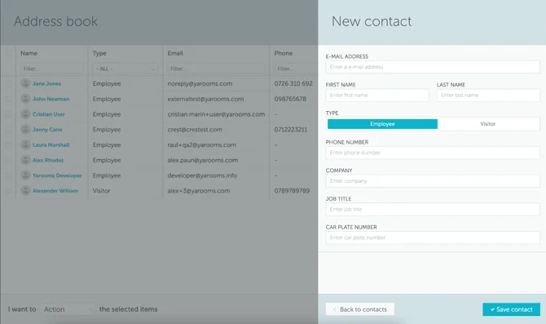Click email alex+3@yarooms.com

[x=199, y=191]
